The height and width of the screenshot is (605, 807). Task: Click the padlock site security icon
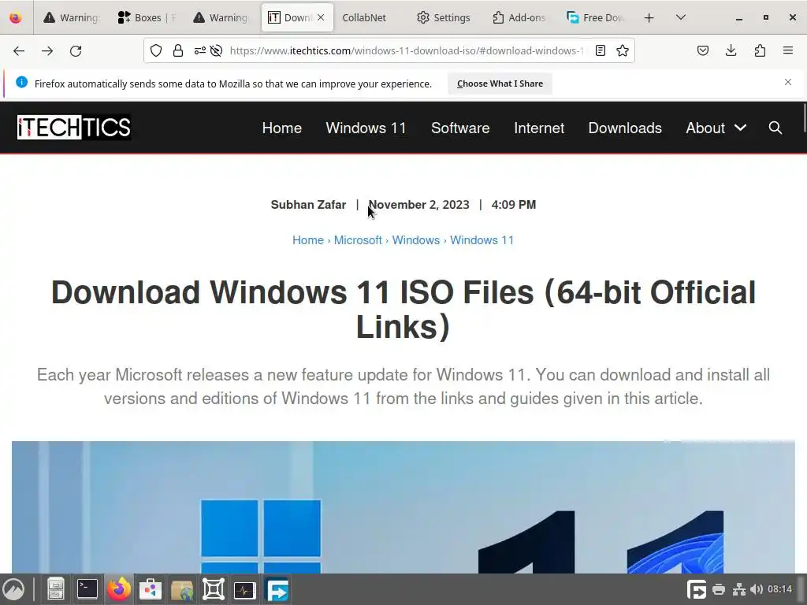pos(178,50)
